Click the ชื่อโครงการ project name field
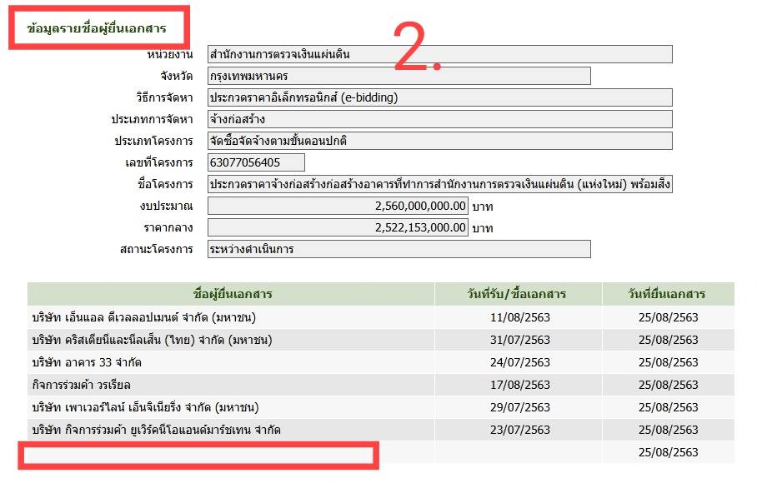Screen dimensions: 757x483 tap(440, 184)
